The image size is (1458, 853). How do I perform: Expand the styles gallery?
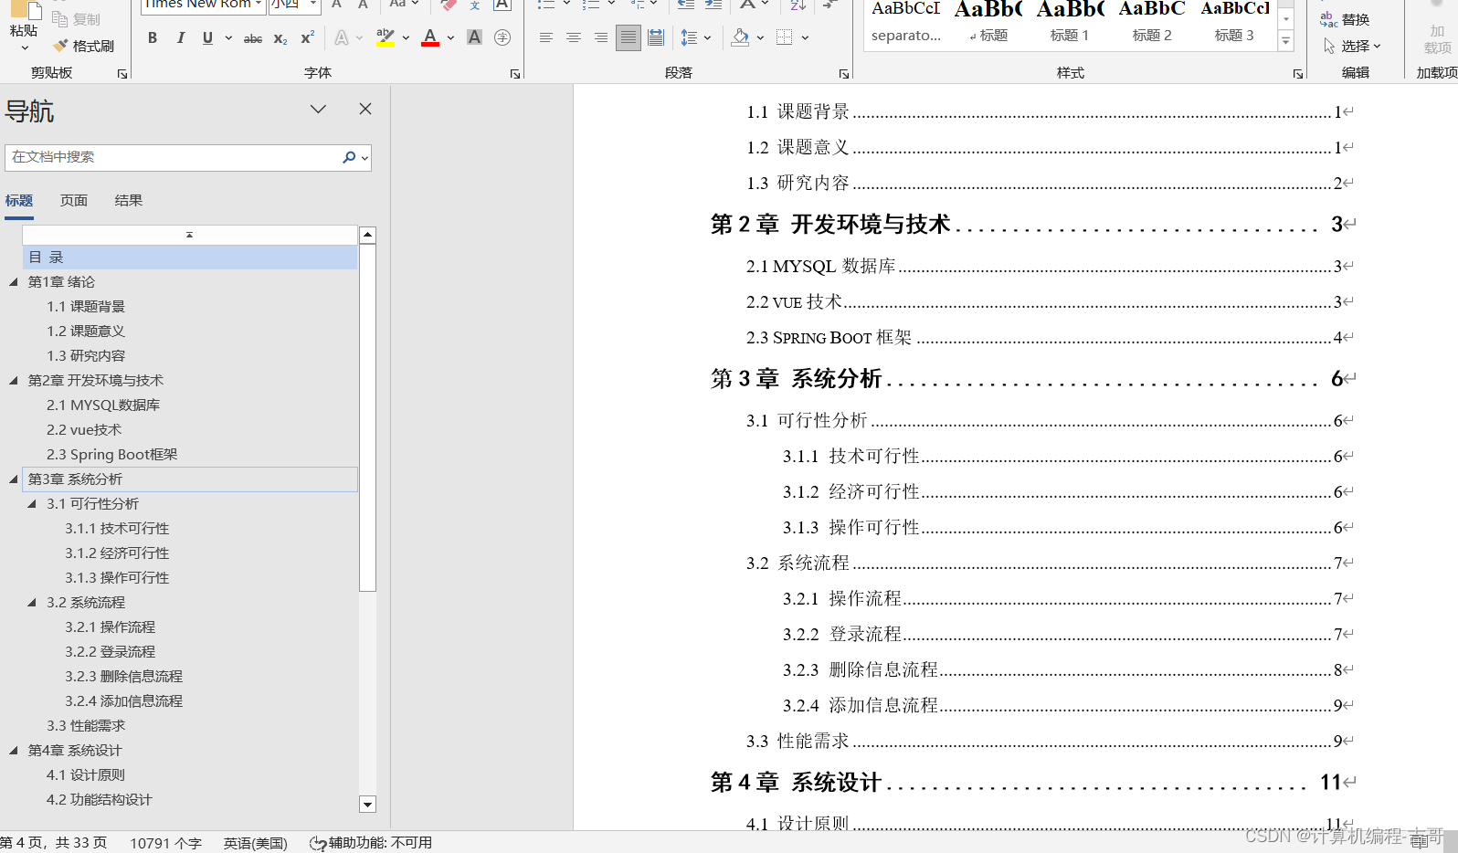pos(1285,41)
